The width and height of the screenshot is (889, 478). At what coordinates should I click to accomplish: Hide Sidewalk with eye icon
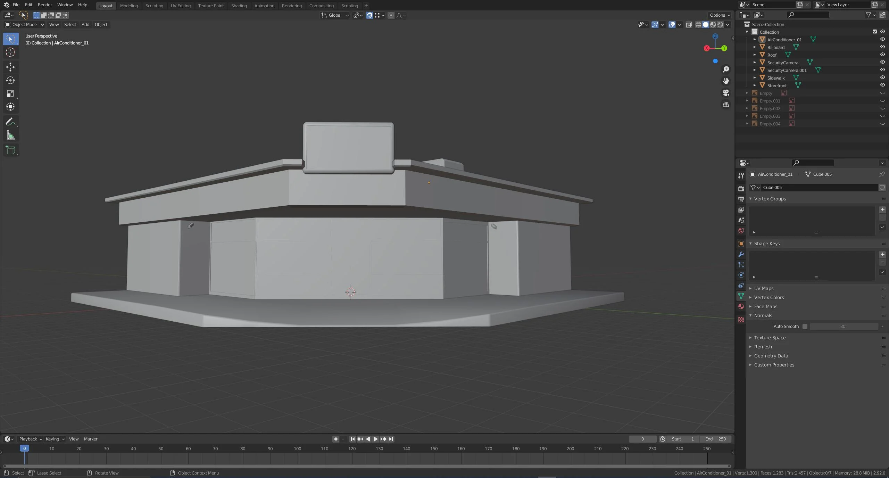[882, 78]
